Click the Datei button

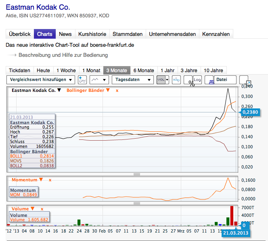pyautogui.click(x=225, y=80)
